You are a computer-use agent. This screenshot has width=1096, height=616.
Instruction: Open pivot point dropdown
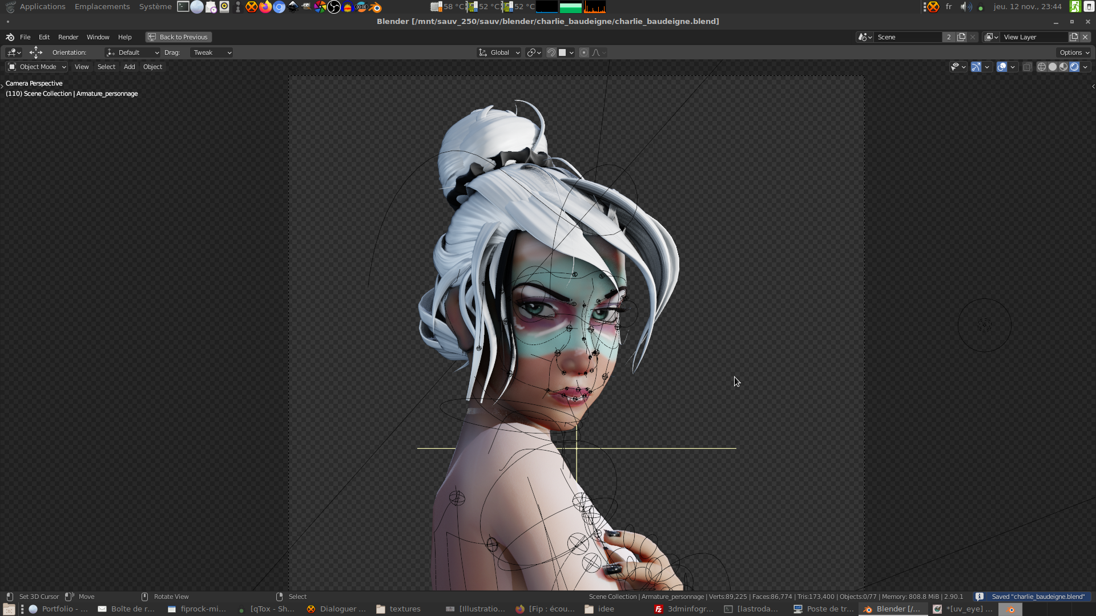click(534, 52)
